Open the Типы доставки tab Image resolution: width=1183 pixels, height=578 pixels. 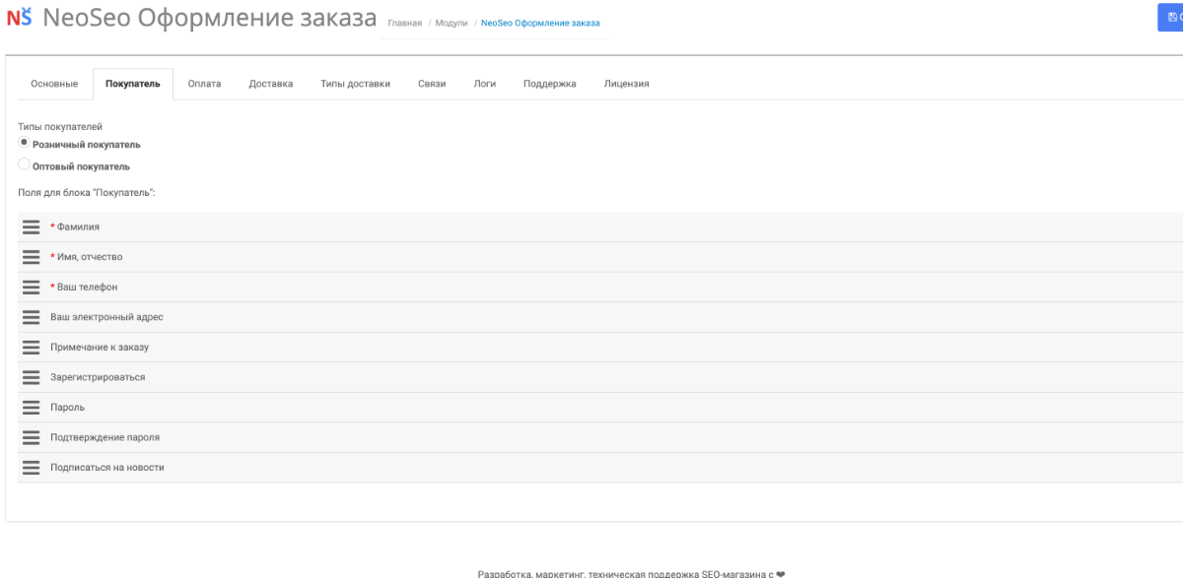(355, 84)
